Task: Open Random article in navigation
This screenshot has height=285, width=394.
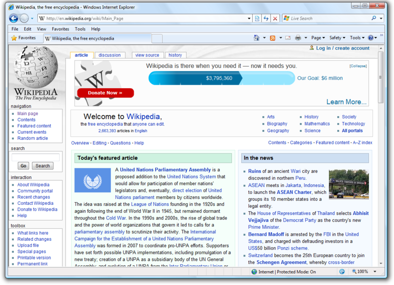Action: pos(33,138)
